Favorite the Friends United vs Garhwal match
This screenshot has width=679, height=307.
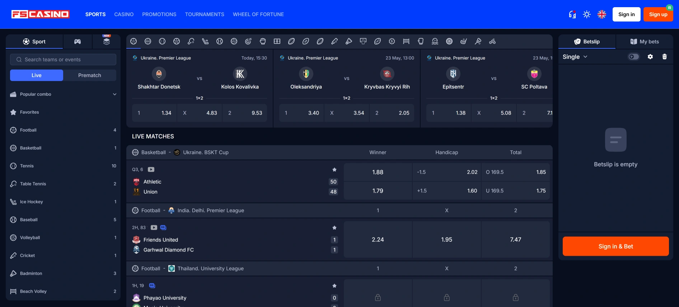(334, 227)
